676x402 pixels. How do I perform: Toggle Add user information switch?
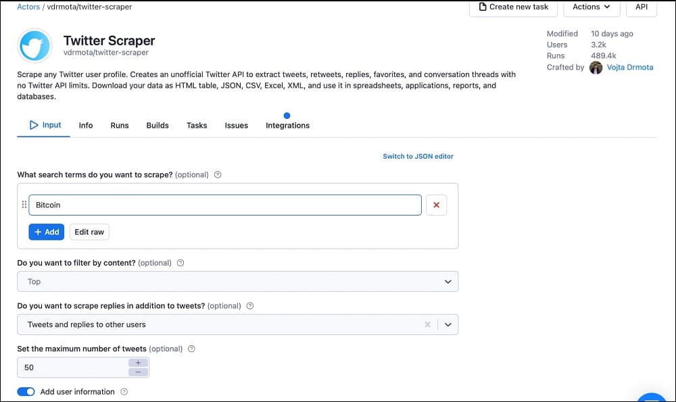(26, 392)
